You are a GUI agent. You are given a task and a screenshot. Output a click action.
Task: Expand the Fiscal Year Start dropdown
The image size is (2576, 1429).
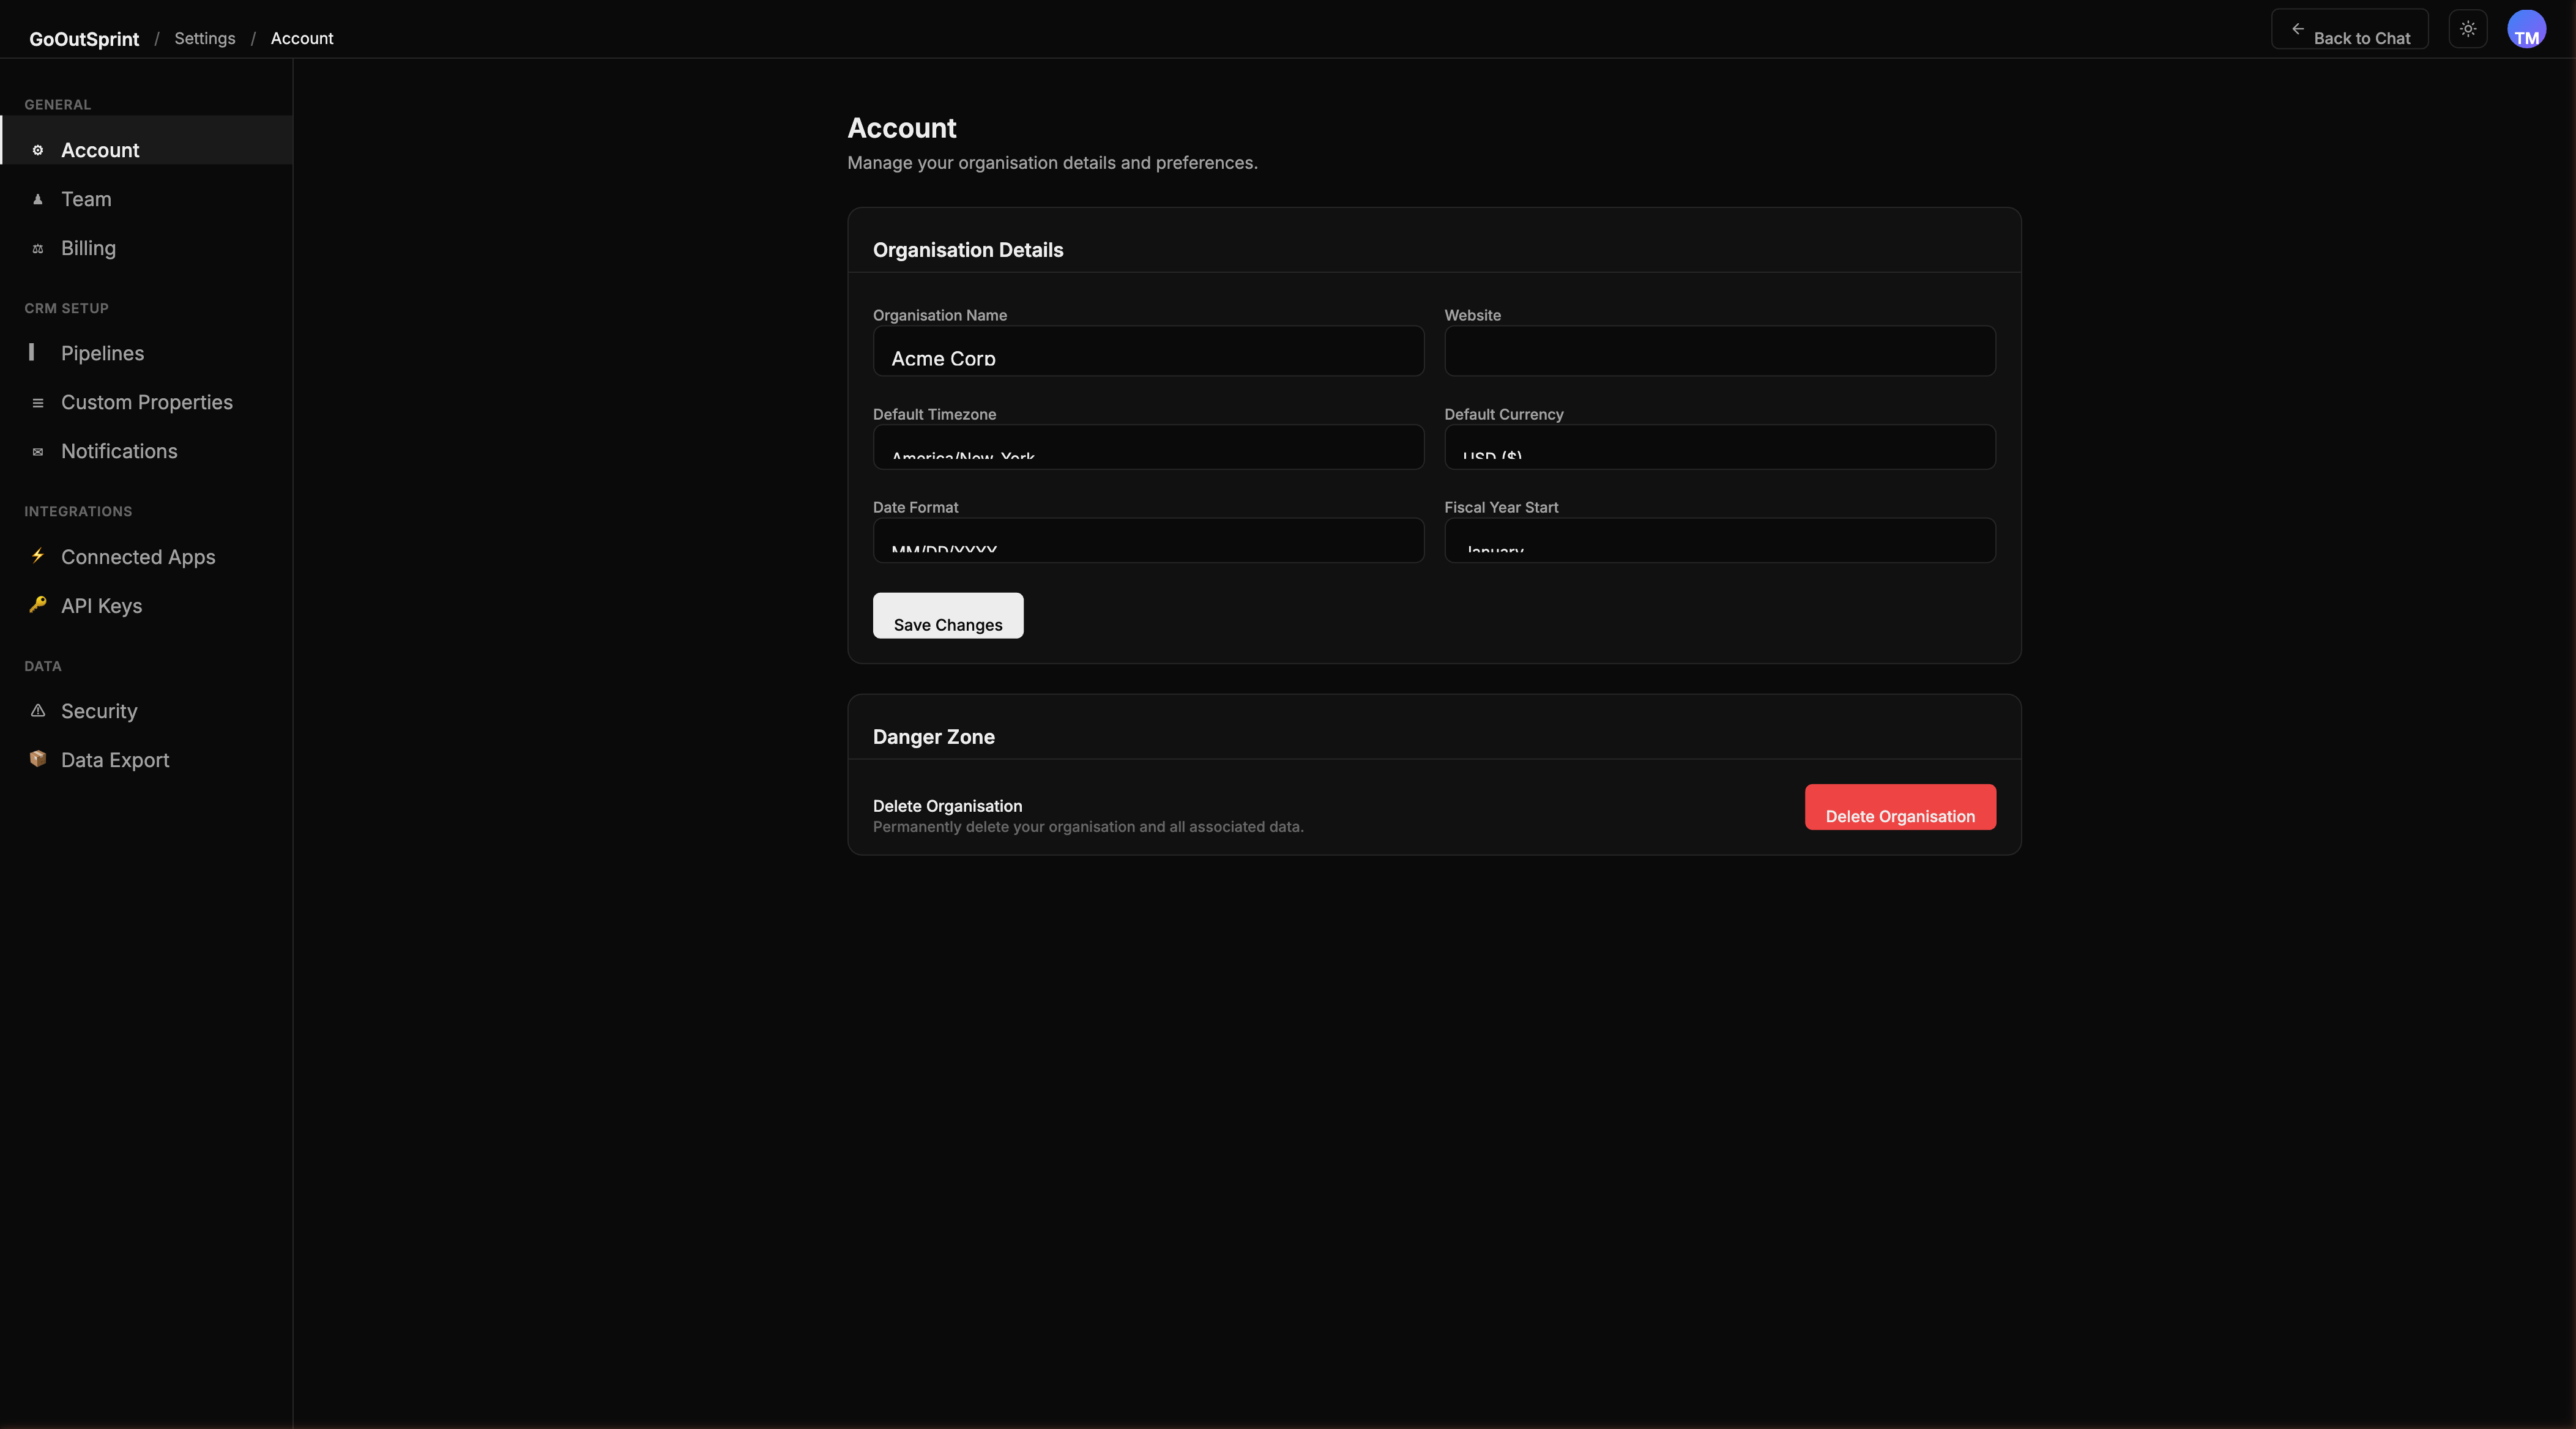(x=1719, y=540)
